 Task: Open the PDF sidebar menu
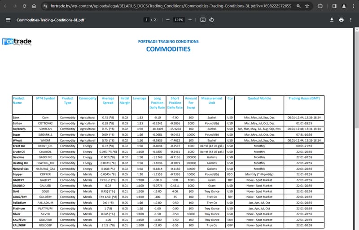(x=8, y=20)
